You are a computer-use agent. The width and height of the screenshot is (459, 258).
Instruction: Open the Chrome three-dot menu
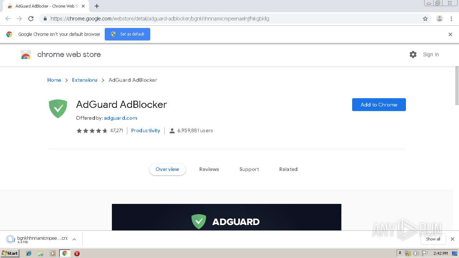point(451,19)
